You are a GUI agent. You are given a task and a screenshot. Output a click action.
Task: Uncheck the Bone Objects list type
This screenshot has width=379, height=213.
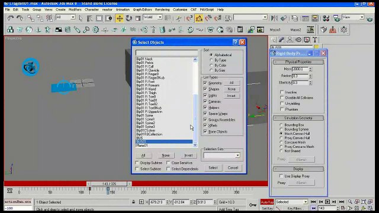(x=205, y=131)
